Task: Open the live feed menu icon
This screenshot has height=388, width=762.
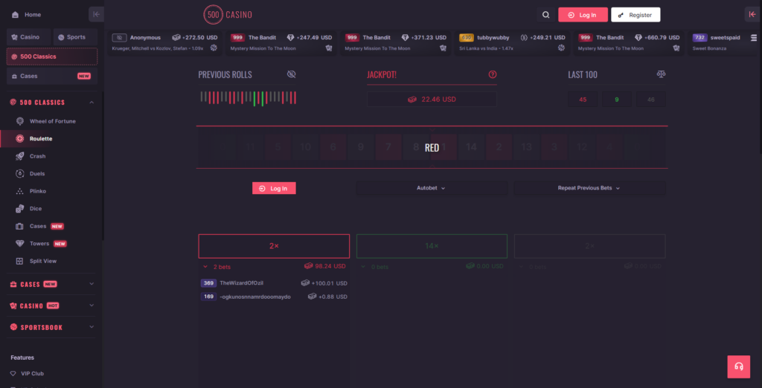Action: coord(754,37)
